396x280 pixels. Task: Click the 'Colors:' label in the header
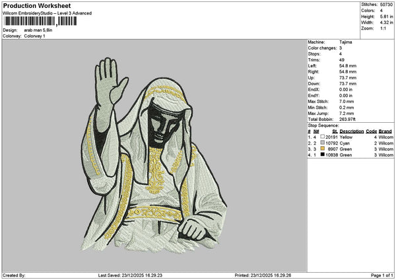[368, 11]
